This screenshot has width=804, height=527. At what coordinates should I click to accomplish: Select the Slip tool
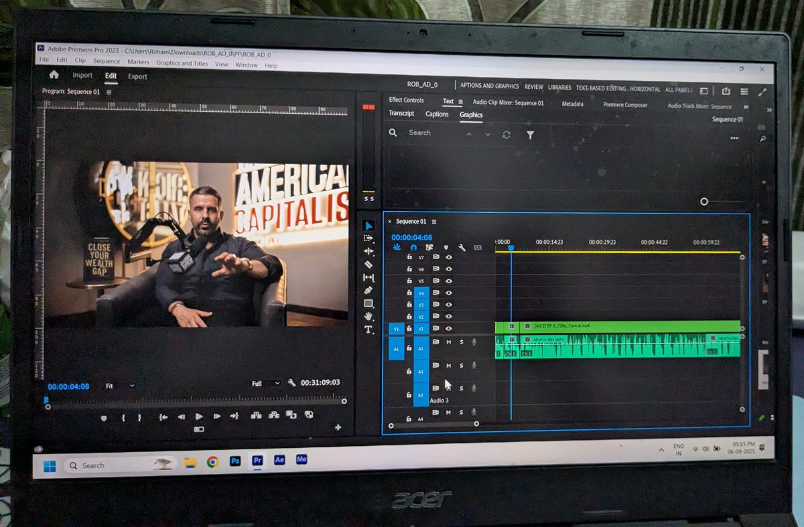[x=368, y=277]
